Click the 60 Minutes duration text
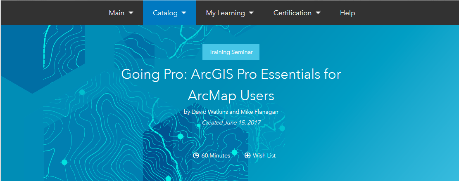459x181 pixels. coord(216,155)
